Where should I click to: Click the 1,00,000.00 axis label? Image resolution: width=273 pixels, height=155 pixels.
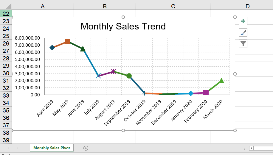[x=27, y=87]
